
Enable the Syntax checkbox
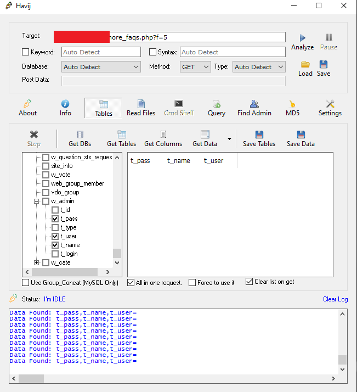point(152,52)
